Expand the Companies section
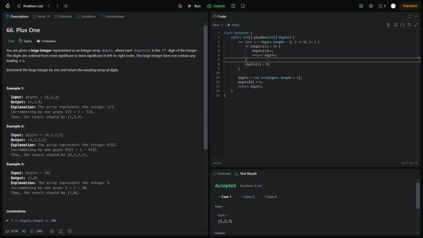 [x=46, y=41]
